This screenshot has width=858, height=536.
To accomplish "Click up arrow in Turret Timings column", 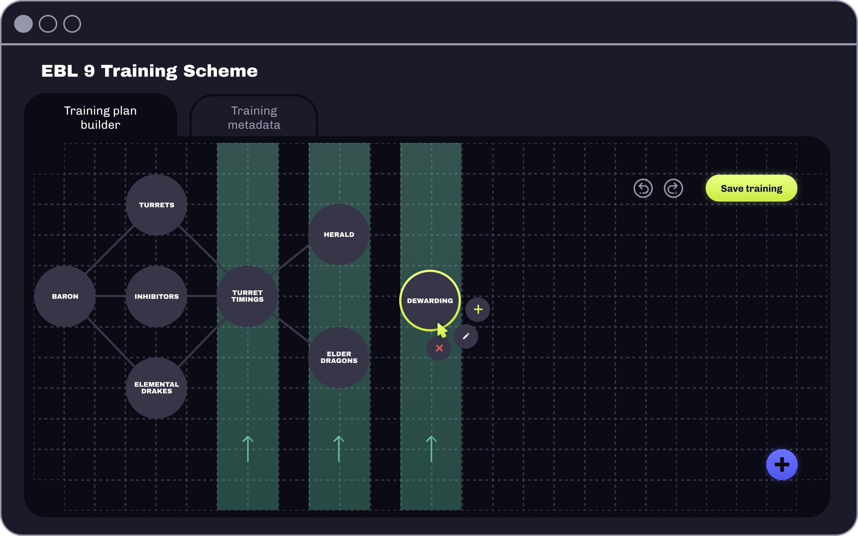I will [x=248, y=449].
